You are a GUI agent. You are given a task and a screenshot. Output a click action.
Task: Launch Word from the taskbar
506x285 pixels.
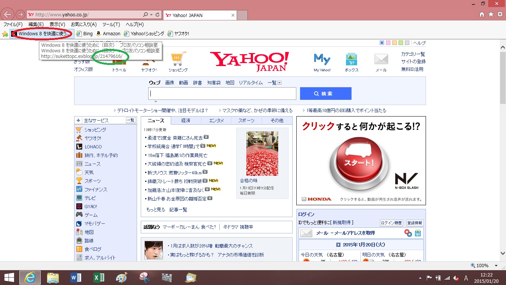tap(76, 278)
